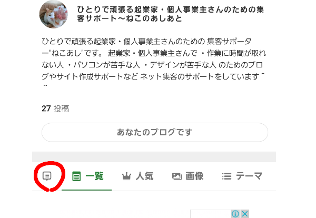This screenshot has height=218, width=316.
Task: Open the cat paw profile picture
Action: coord(53,14)
